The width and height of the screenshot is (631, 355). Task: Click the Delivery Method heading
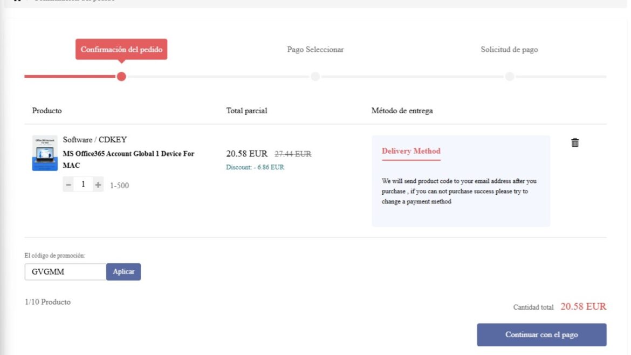point(411,151)
